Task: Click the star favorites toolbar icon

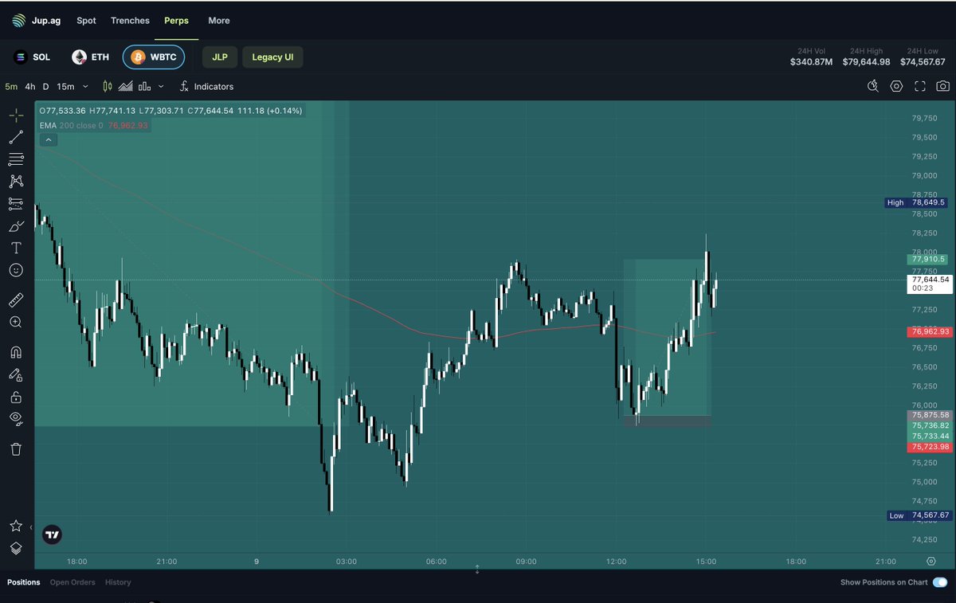Action: 16,526
